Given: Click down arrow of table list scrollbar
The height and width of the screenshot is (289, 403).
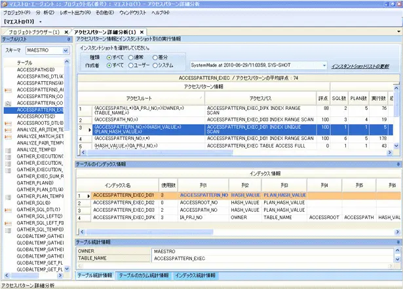Looking at the screenshot, I should point(67,269).
